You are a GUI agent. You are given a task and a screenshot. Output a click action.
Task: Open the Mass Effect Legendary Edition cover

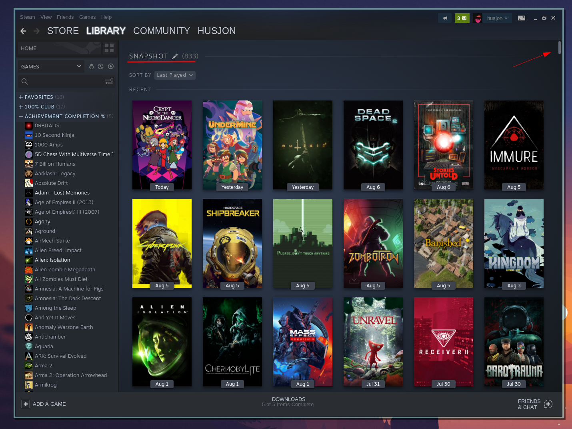[303, 342]
